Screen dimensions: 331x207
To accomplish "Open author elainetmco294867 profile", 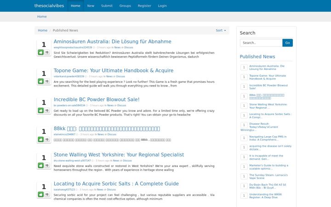I will [x=64, y=134].
